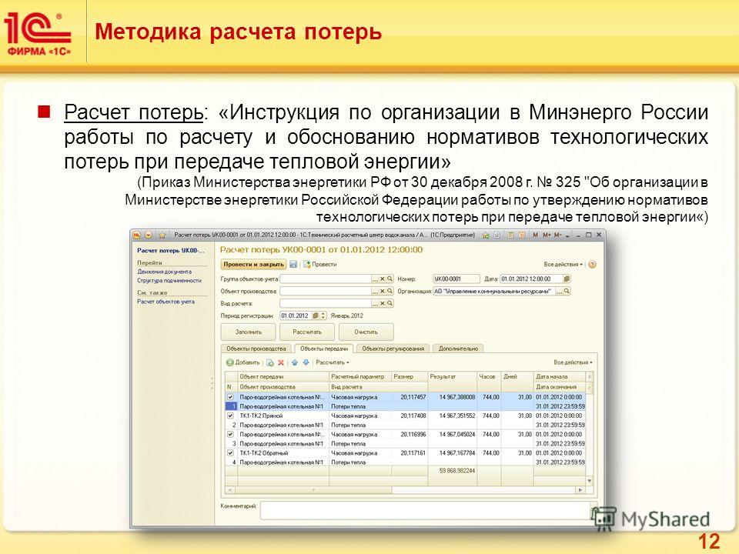Click the Группа объектов учета input field
Image resolution: width=739 pixels, height=554 pixels.
[x=326, y=279]
